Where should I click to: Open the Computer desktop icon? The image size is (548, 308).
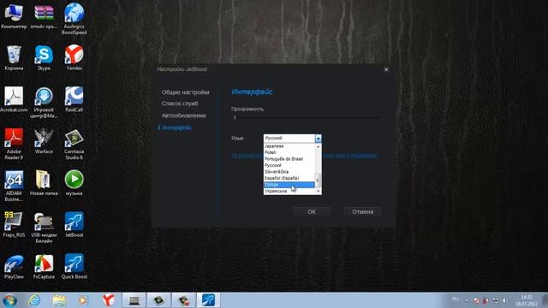[x=14, y=15]
